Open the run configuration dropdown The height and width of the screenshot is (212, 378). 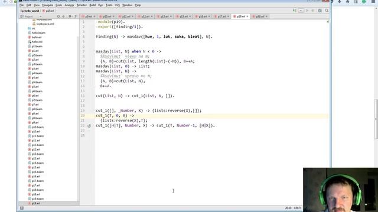pos(301,11)
